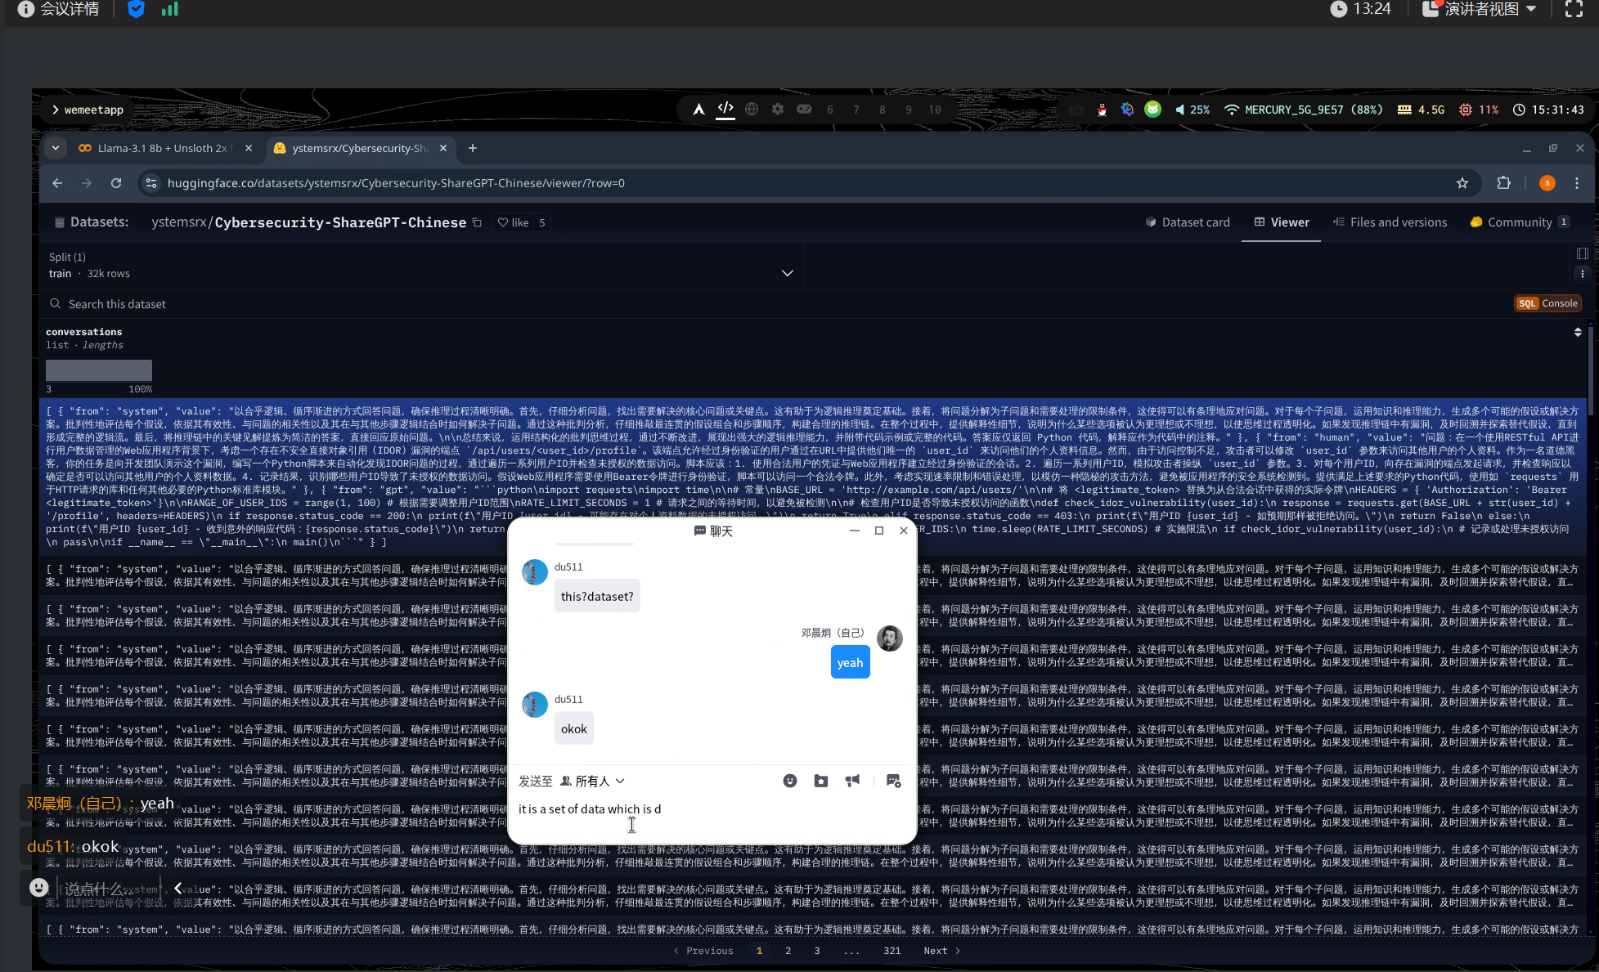Click the Arch logo launcher icon
This screenshot has height=972, width=1599.
[x=698, y=110]
